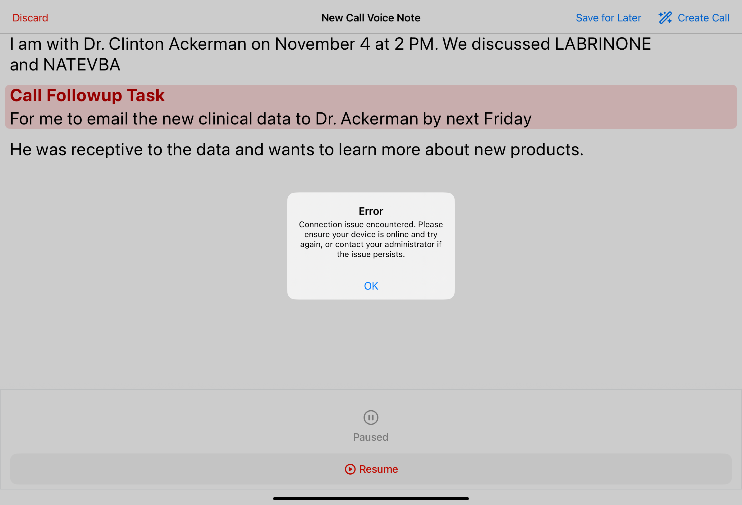
Task: Click the Call Followup Task heading
Action: click(x=87, y=95)
